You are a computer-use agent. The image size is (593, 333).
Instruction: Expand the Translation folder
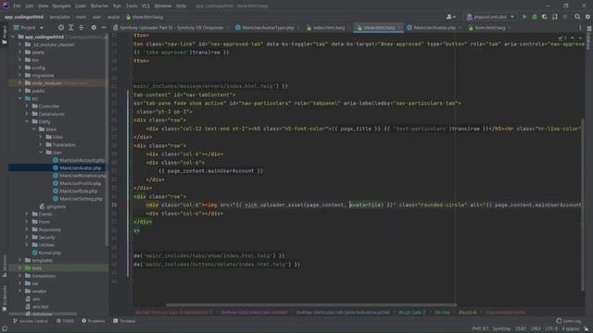click(41, 144)
